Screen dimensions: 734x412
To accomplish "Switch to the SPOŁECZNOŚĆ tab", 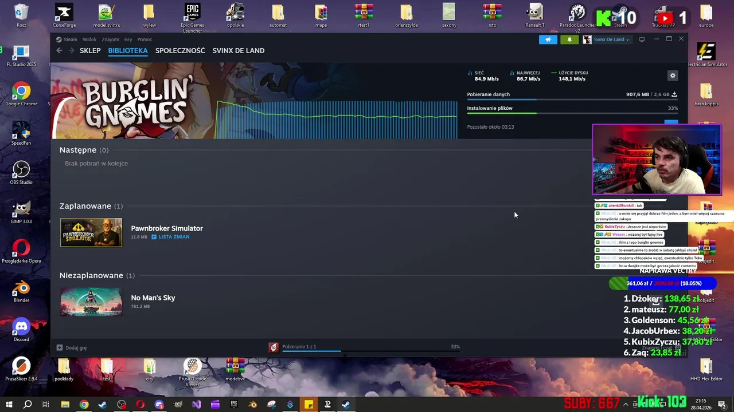I will tap(180, 50).
